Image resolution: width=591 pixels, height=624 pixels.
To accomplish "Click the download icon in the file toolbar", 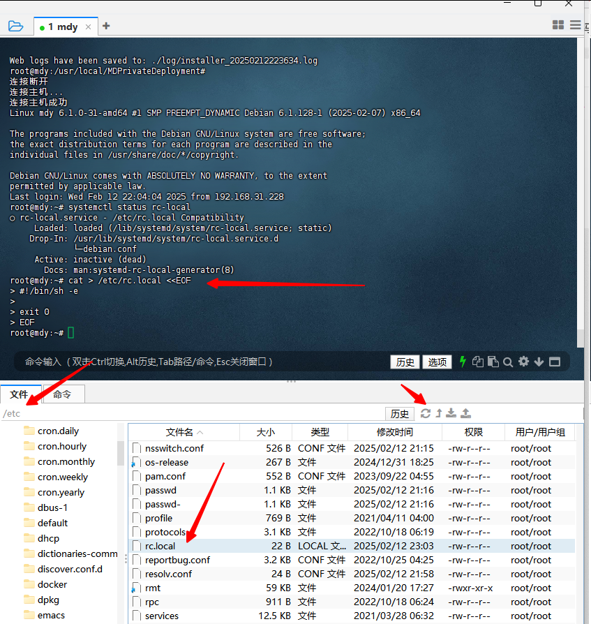I will (451, 413).
